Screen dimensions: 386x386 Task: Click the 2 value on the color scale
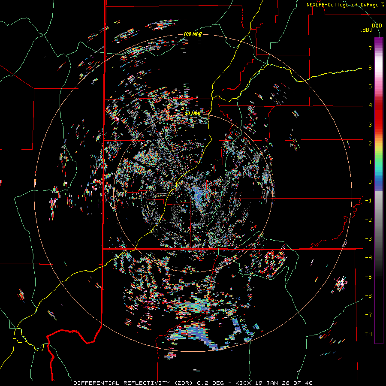tap(370, 144)
